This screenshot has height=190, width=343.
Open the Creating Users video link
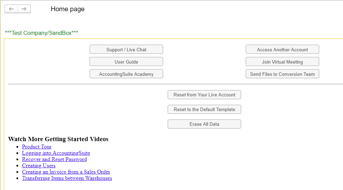(39, 166)
